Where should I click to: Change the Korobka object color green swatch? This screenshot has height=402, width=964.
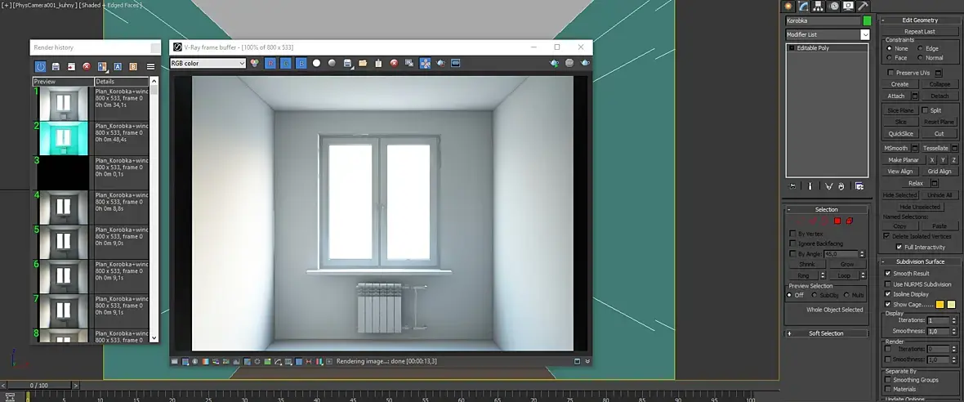(867, 21)
